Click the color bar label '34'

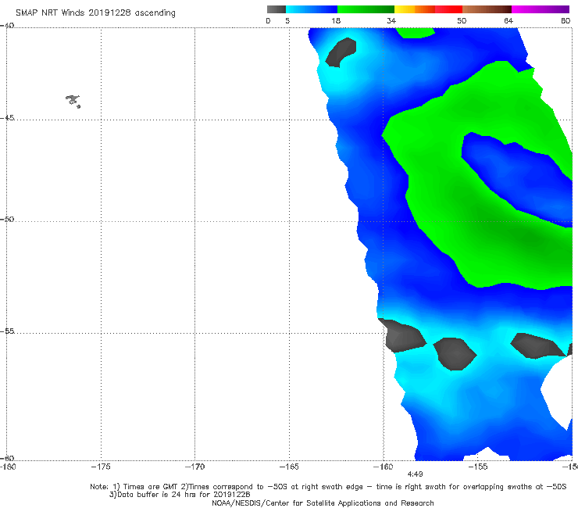tap(391, 20)
